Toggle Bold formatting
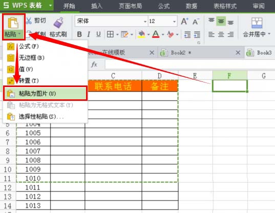This screenshot has height=213, width=275. 79,34
